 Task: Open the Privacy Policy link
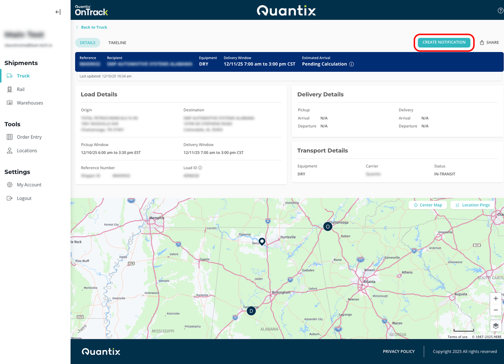pyautogui.click(x=399, y=351)
